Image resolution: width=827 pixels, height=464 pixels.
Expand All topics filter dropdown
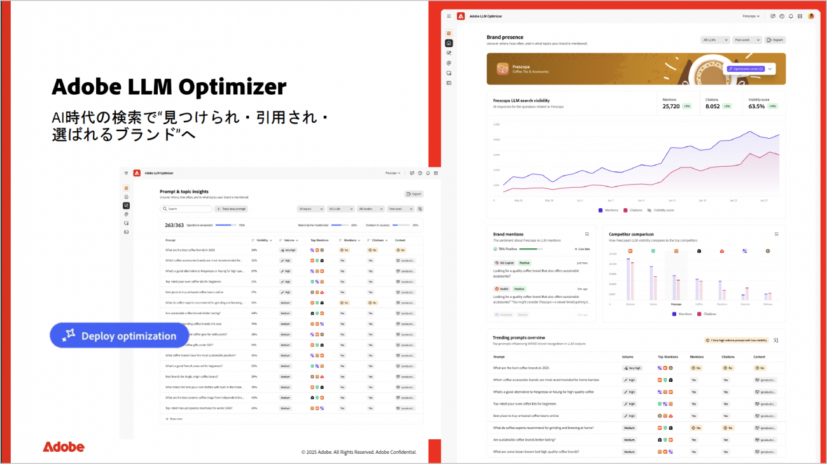click(x=310, y=209)
